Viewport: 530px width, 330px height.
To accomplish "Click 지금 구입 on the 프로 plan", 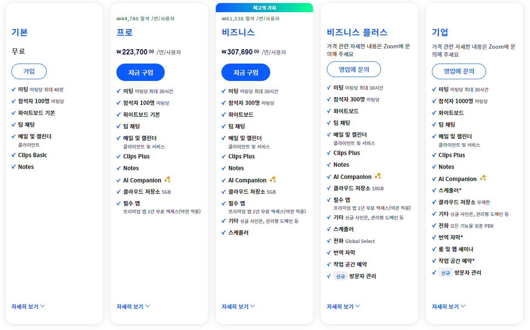I will [140, 72].
